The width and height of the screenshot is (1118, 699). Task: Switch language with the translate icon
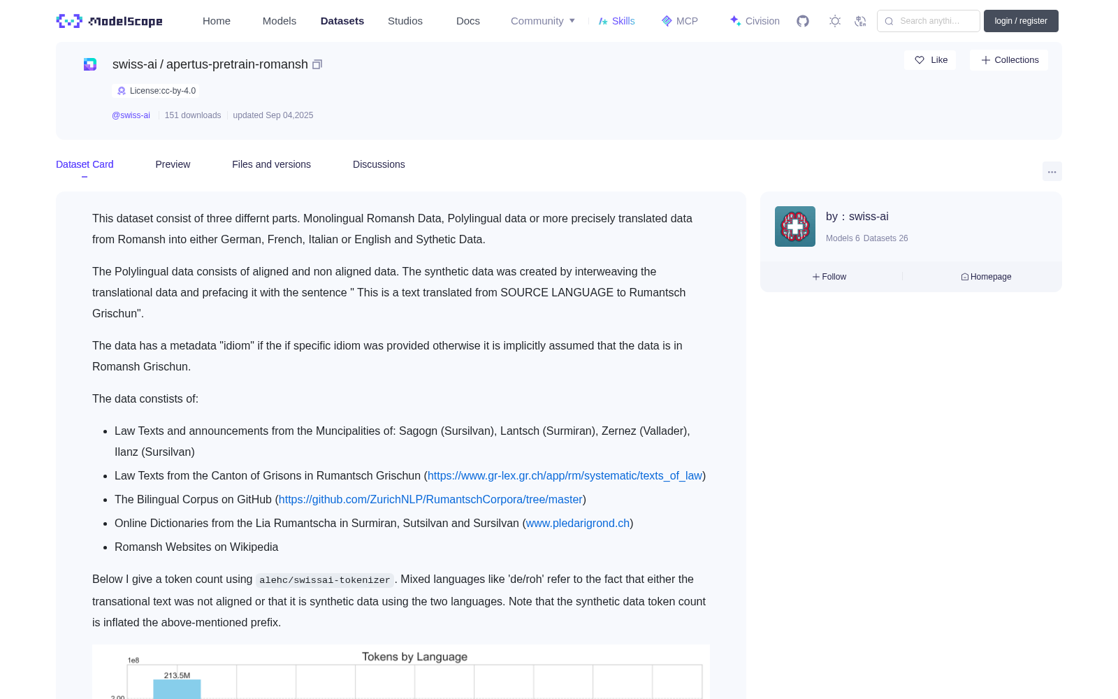point(861,21)
